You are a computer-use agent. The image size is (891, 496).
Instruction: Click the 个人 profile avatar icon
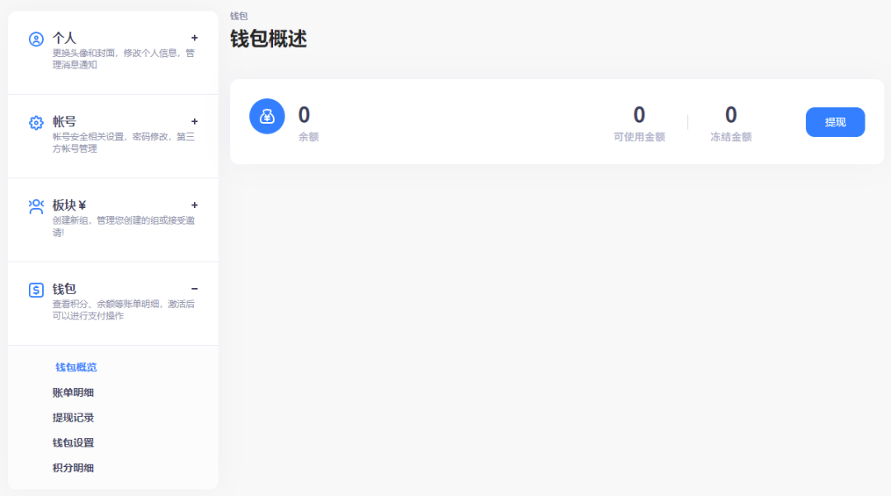pos(35,39)
